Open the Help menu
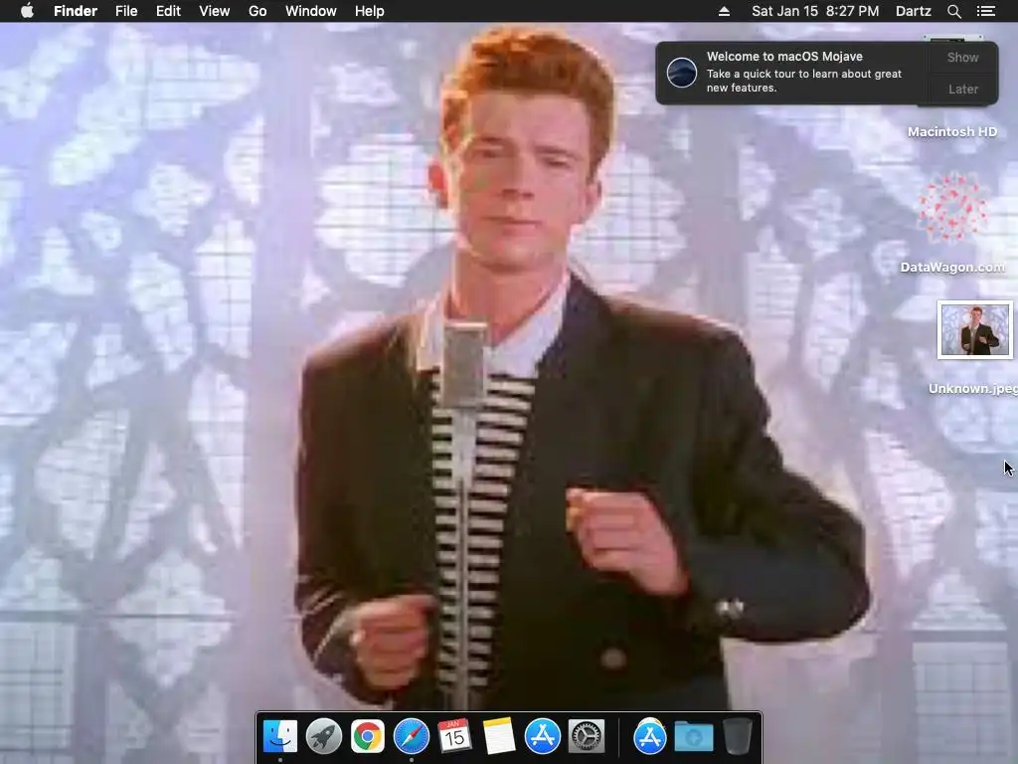1018x764 pixels. pyautogui.click(x=370, y=11)
